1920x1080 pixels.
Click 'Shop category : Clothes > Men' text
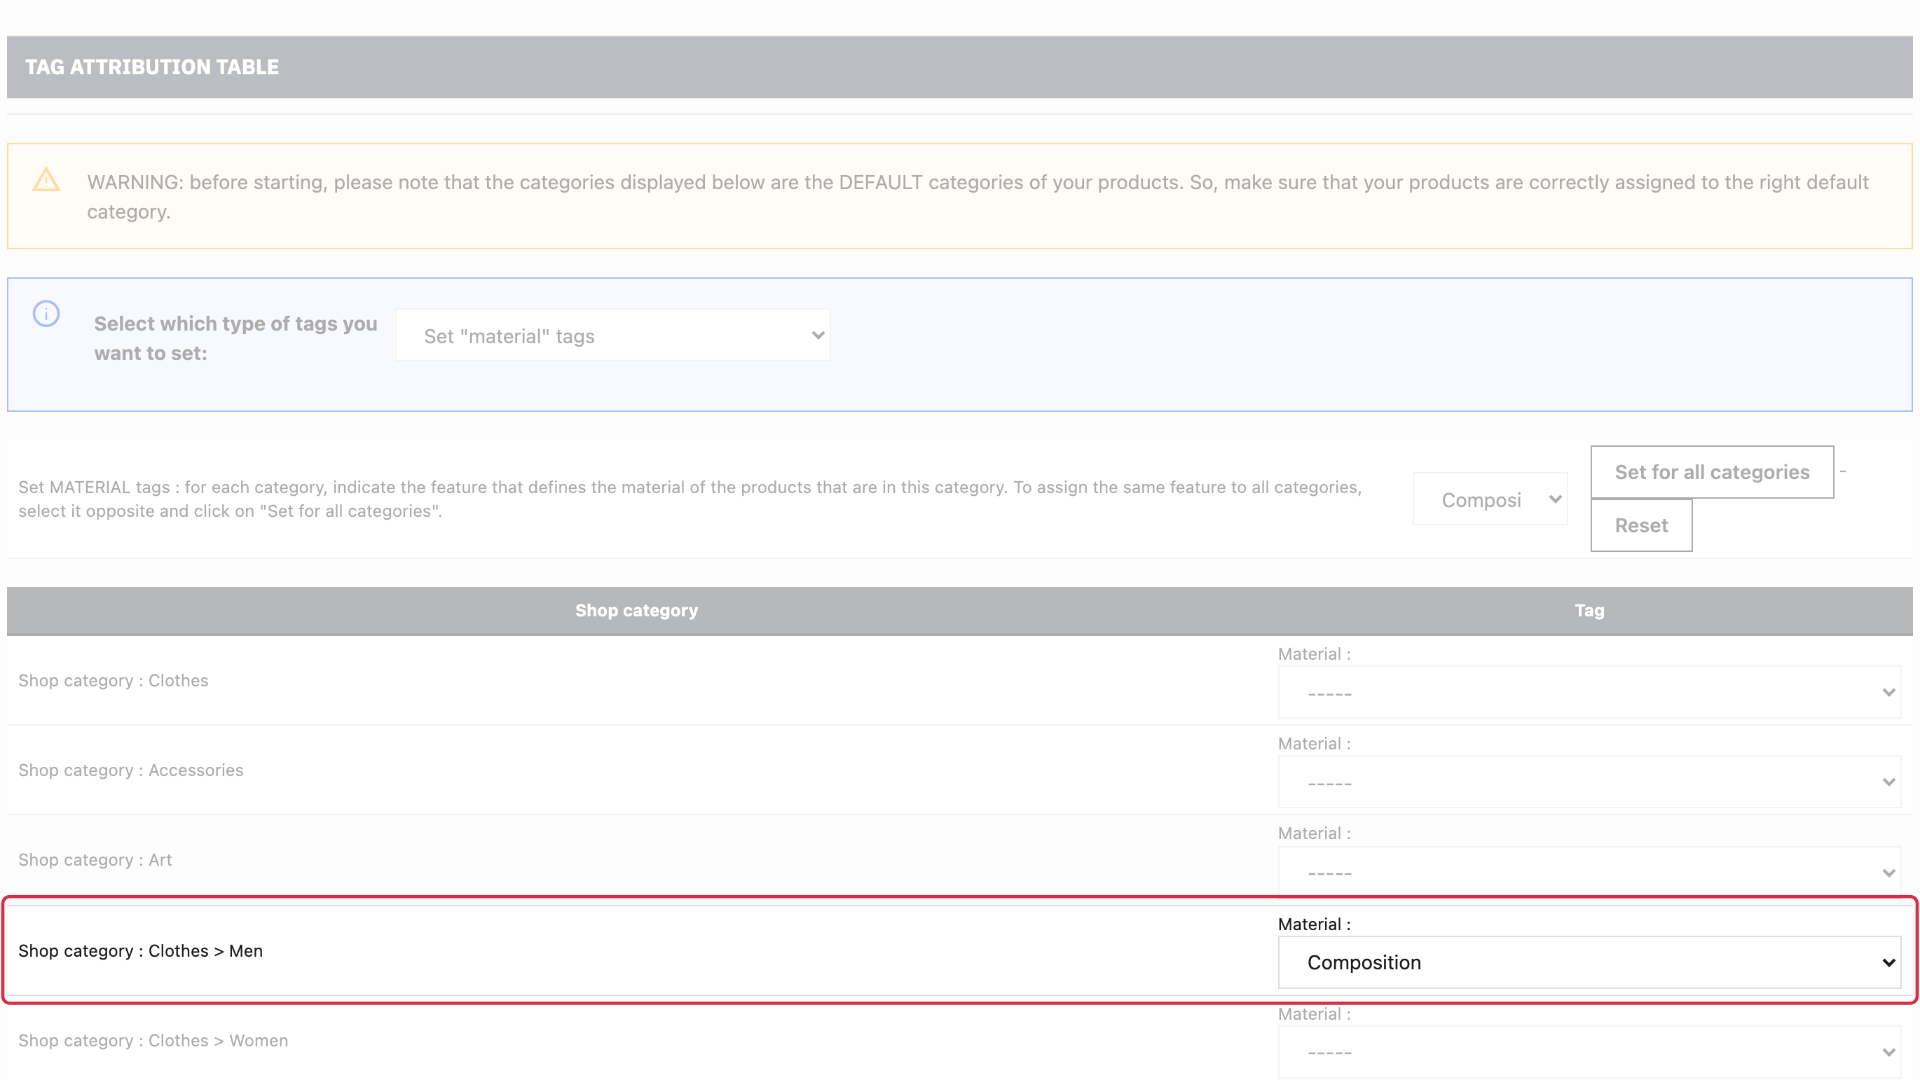[141, 951]
